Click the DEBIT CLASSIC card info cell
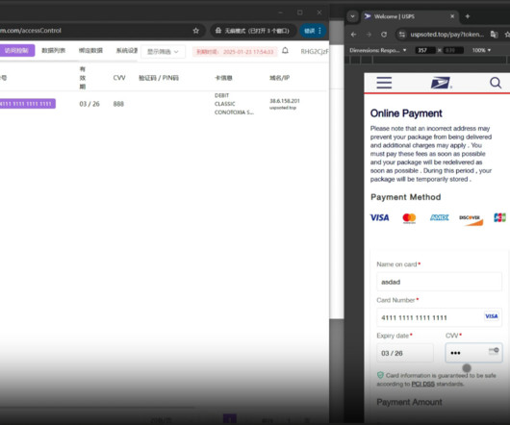The width and height of the screenshot is (510, 425). [x=234, y=104]
